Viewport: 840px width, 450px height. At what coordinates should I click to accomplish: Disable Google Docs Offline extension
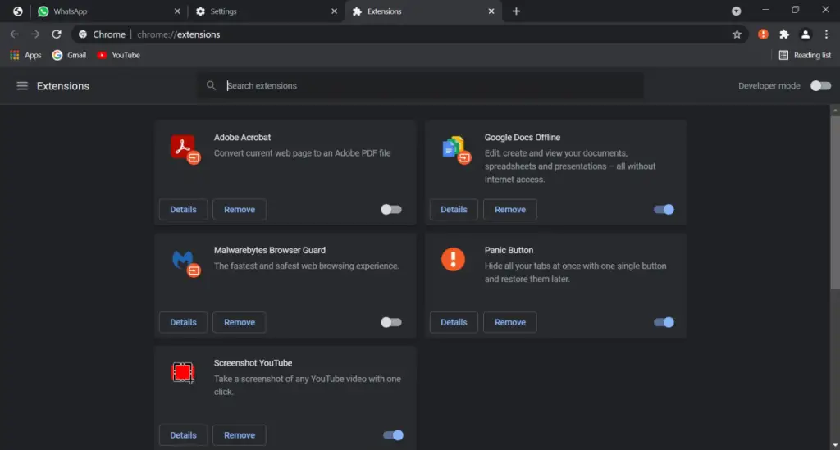664,210
